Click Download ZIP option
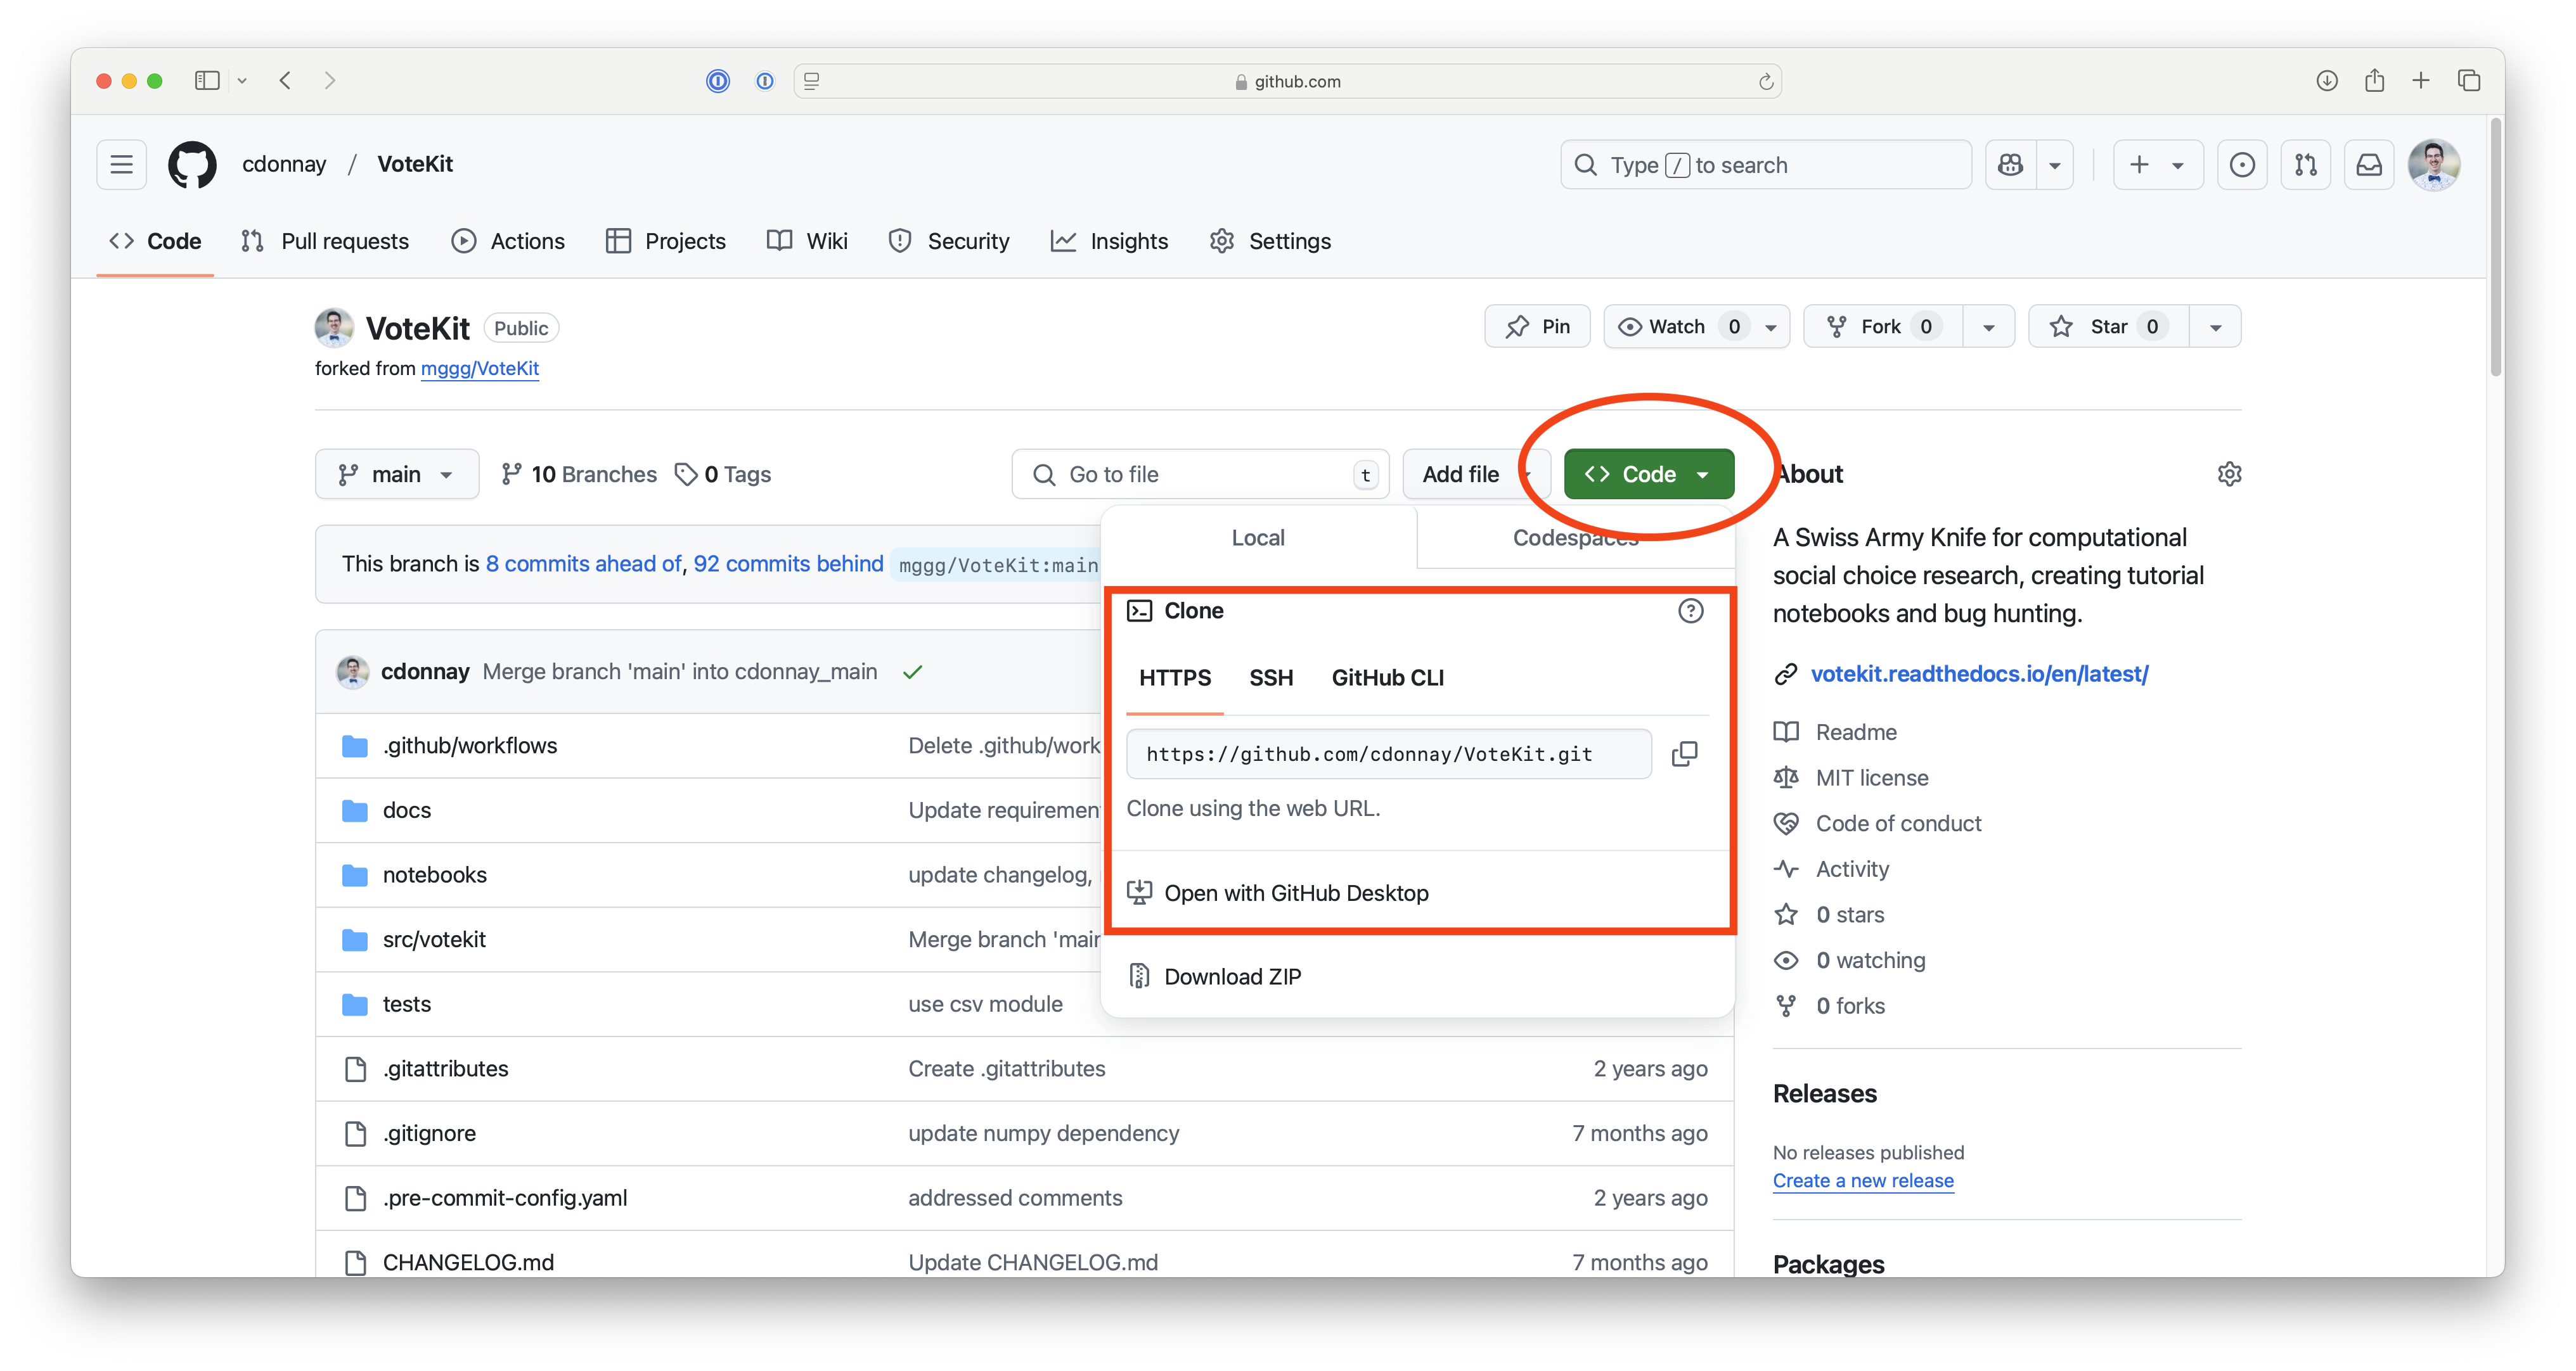The width and height of the screenshot is (2576, 1371). (x=1232, y=976)
